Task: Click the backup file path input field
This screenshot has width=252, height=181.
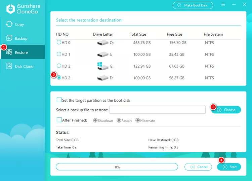Action: tap(158, 110)
